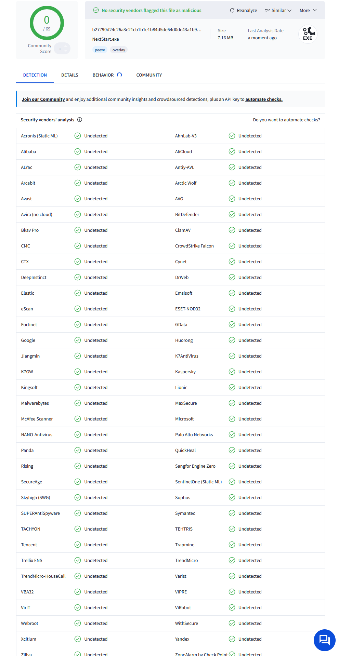
Task: Follow the Join our Community link
Action: point(43,99)
